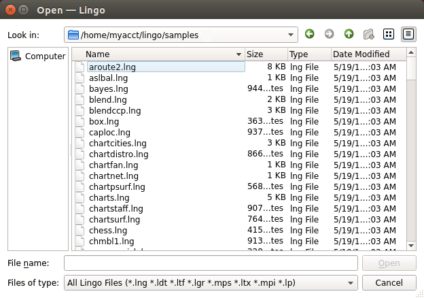Select file name chess.lng

[108, 230]
